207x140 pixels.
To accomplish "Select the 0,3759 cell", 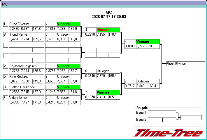I will (51, 39).
